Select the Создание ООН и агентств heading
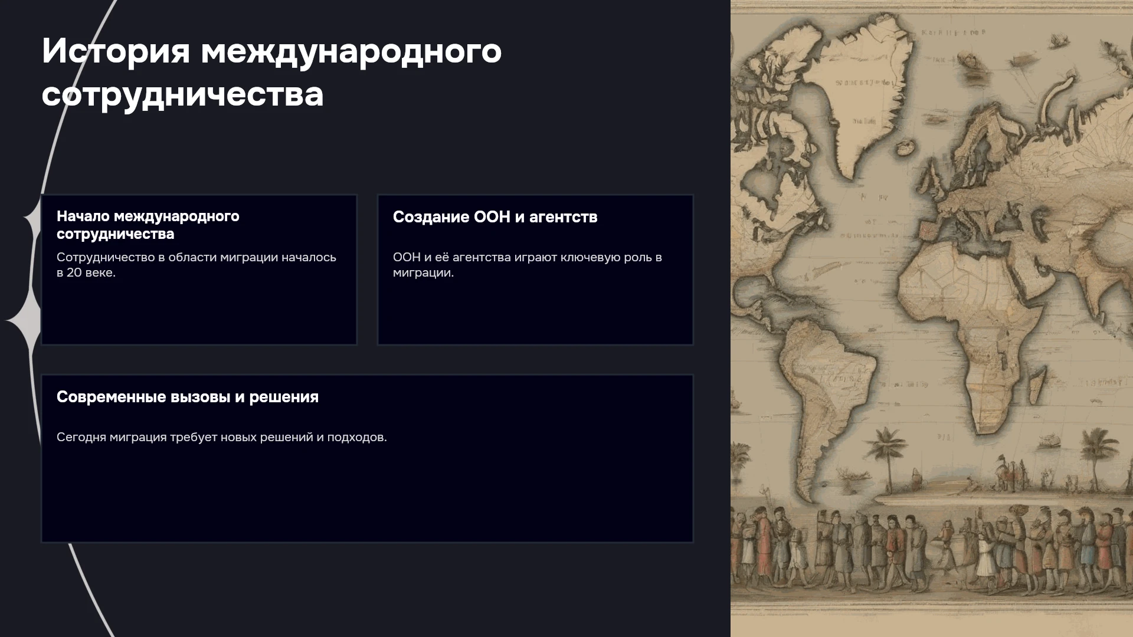1133x637 pixels. (495, 217)
